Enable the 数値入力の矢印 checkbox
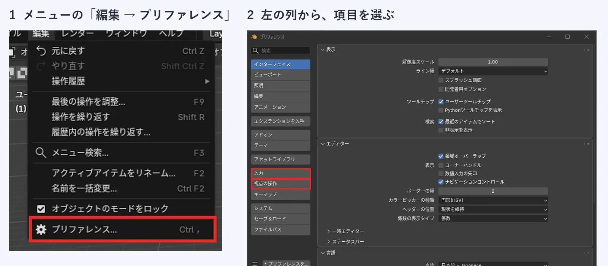Screen dimensions: 608x266 click(441, 174)
